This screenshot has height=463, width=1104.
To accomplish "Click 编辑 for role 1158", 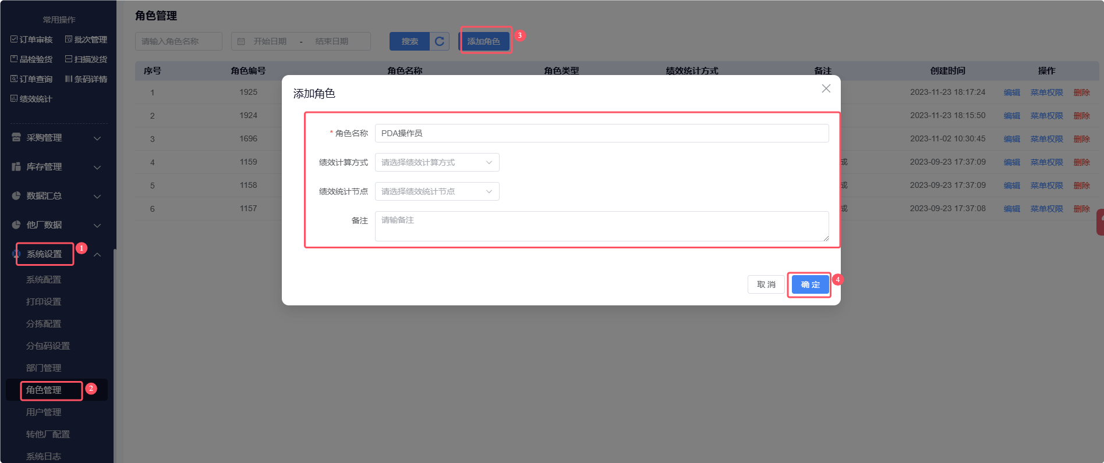I will pyautogui.click(x=1012, y=186).
